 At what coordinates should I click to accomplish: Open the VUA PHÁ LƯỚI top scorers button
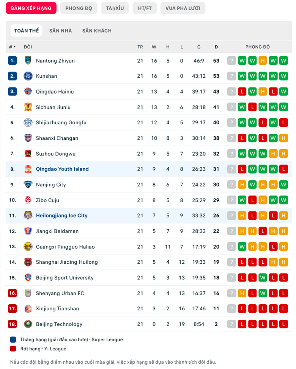coord(183,8)
